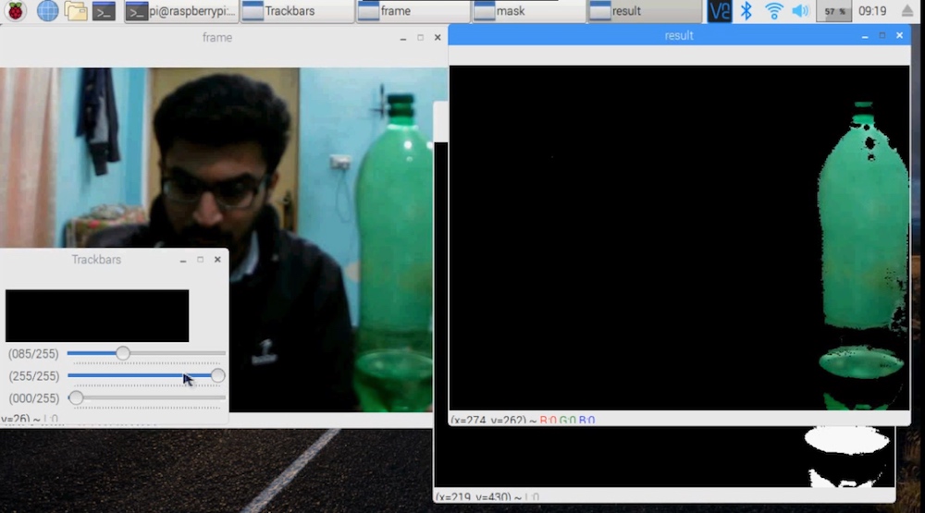Click the result window pixel status bar
This screenshot has height=513, width=925.
point(680,420)
